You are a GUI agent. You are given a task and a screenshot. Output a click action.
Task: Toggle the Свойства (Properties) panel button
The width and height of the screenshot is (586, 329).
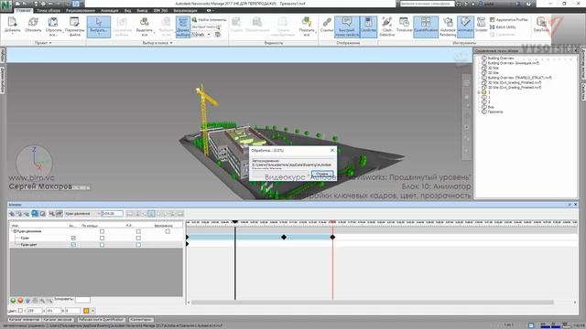(368, 27)
